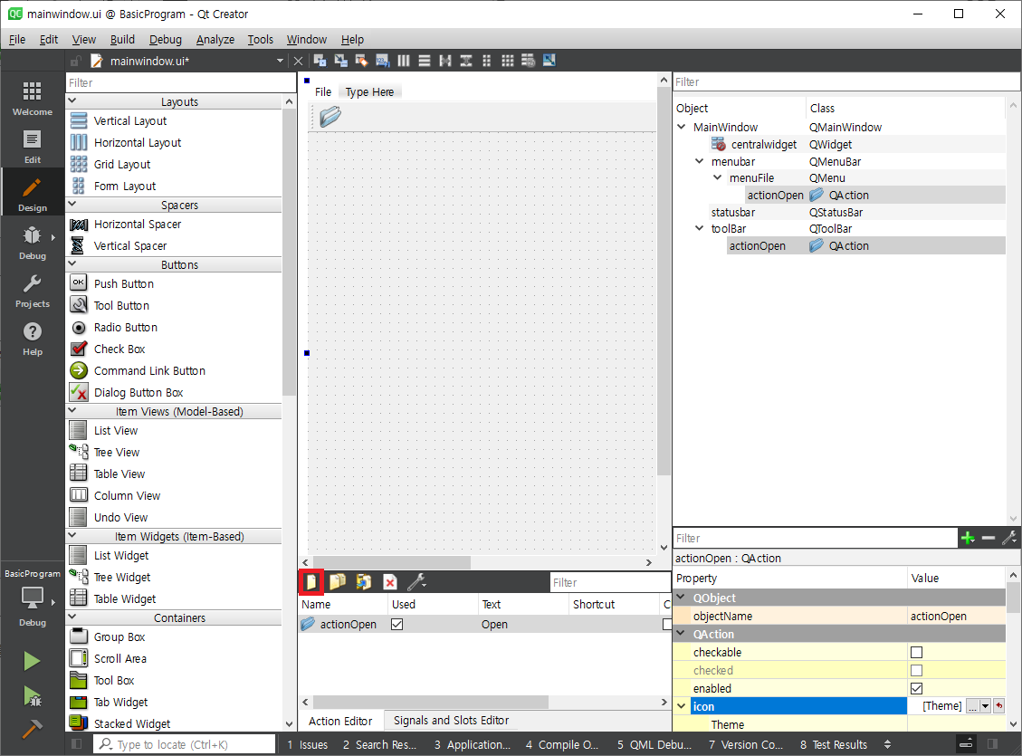Close mainwindow.ui document with X

point(299,61)
